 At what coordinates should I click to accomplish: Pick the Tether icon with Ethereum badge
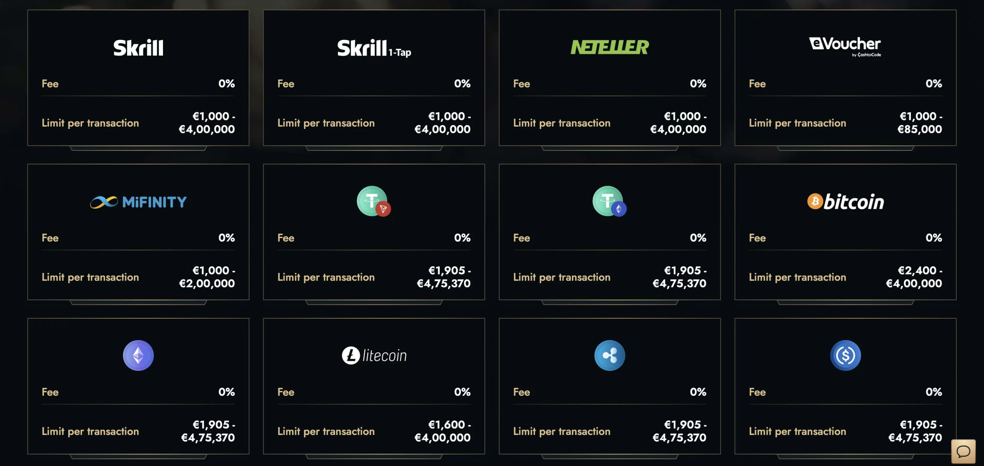click(610, 201)
